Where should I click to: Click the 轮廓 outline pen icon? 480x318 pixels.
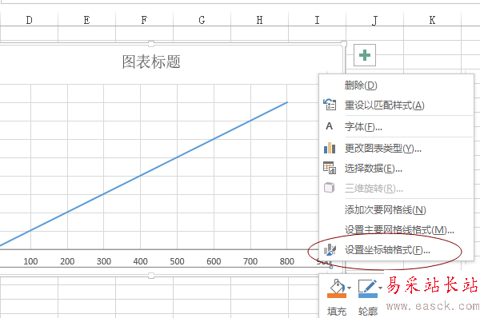tap(368, 288)
